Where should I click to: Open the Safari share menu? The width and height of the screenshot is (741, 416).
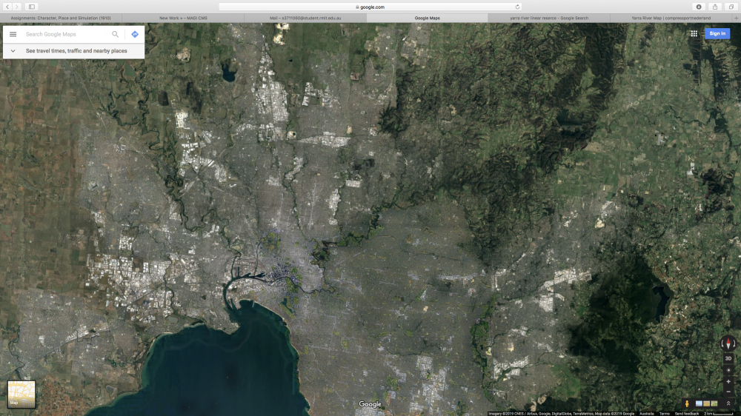pyautogui.click(x=715, y=7)
